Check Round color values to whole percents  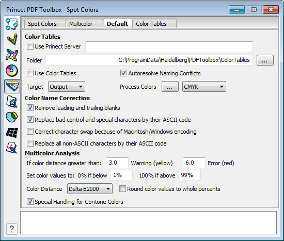click(x=122, y=189)
